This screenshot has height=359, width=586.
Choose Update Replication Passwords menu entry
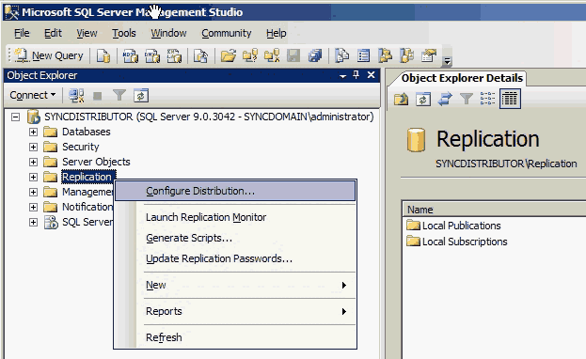point(235,258)
